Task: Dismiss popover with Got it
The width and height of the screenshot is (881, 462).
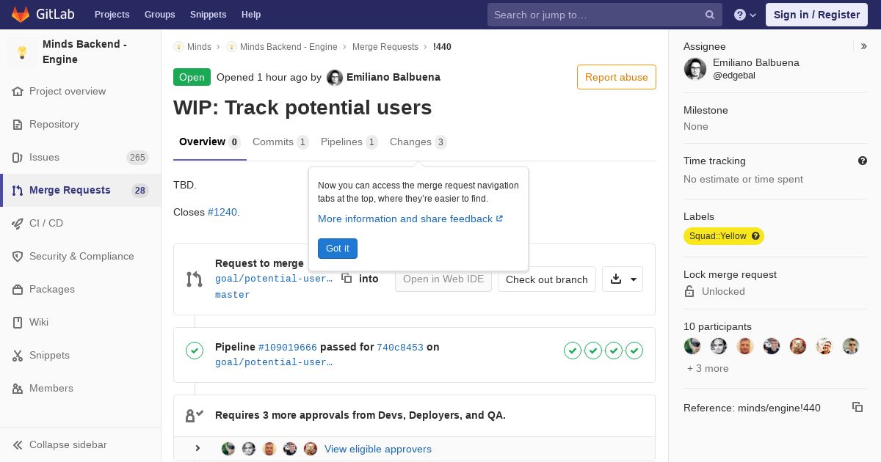Action: tap(338, 249)
